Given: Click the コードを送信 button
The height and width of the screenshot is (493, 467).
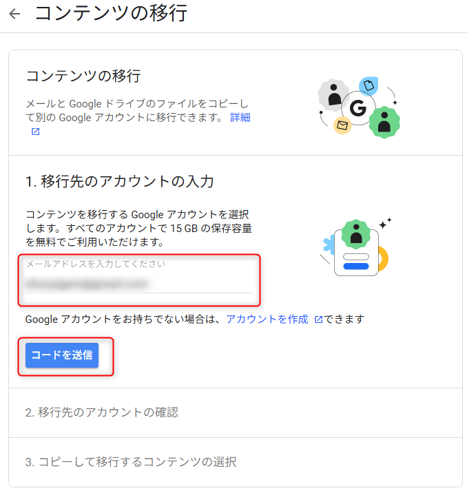Looking at the screenshot, I should pos(62,355).
